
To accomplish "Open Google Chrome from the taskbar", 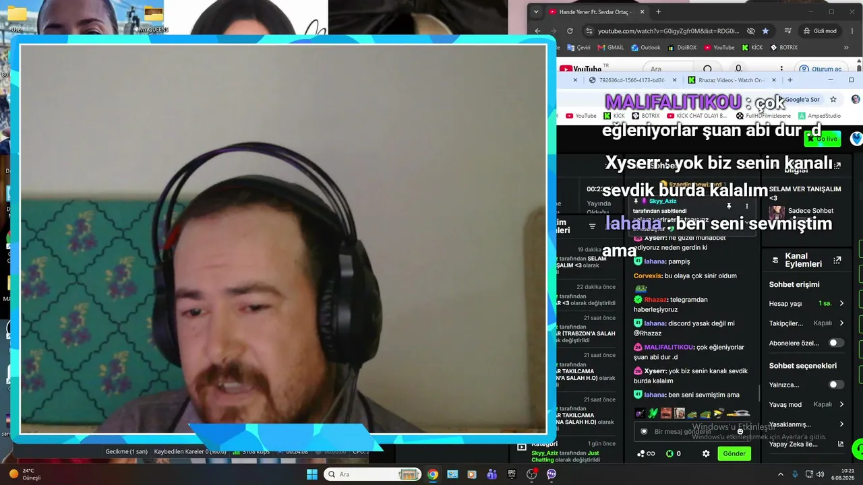I will point(433,474).
